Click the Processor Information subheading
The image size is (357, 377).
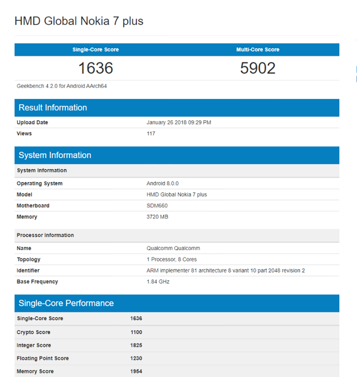(x=45, y=235)
